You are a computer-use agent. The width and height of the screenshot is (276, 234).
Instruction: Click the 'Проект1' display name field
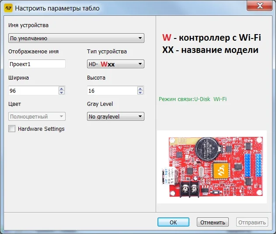(37, 64)
